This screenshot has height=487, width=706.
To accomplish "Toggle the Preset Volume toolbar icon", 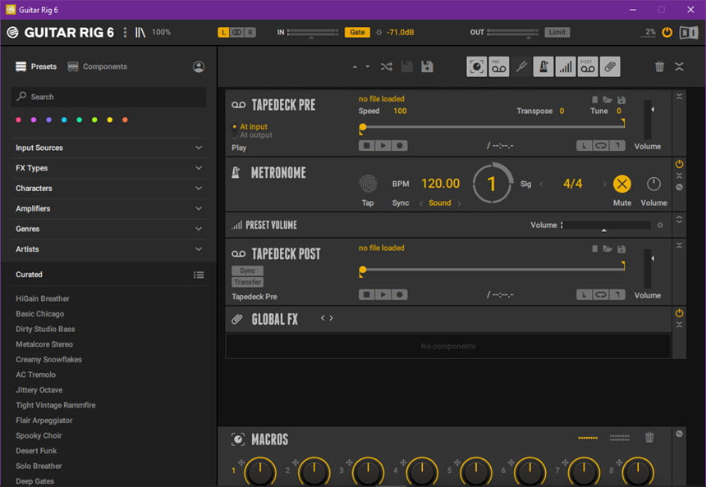I will [x=566, y=67].
